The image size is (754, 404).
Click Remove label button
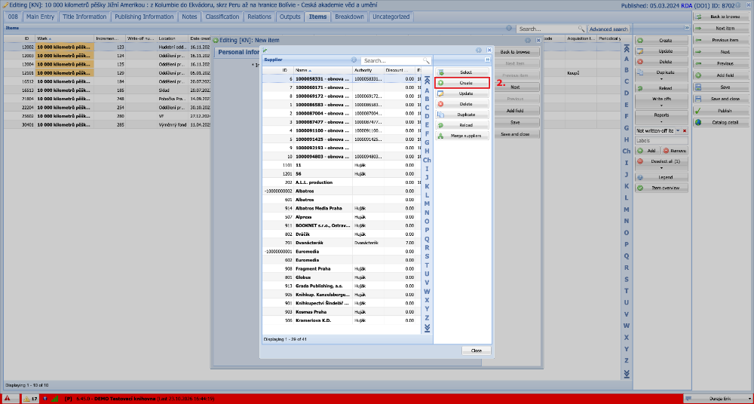675,151
